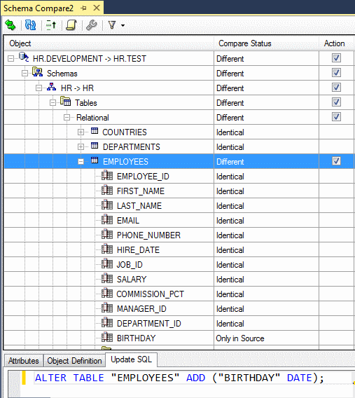The image size is (355, 398).
Task: Select the MANAGER_ID row label
Action: point(141,309)
